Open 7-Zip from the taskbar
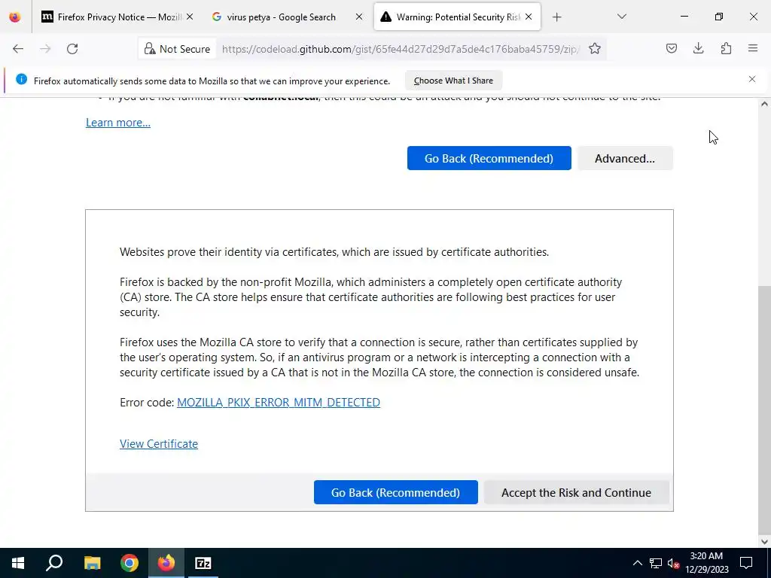This screenshot has height=578, width=771. tap(203, 563)
